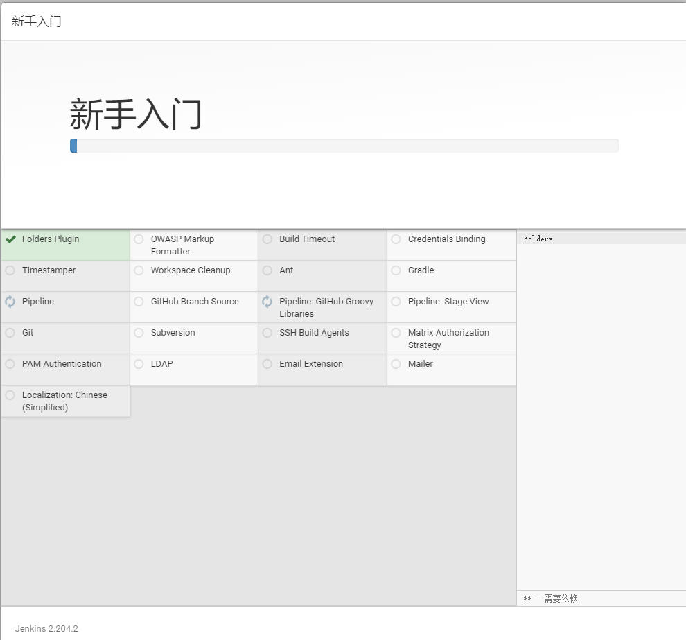Select the GitHub Branch Source label
The image size is (686, 640).
pos(195,301)
